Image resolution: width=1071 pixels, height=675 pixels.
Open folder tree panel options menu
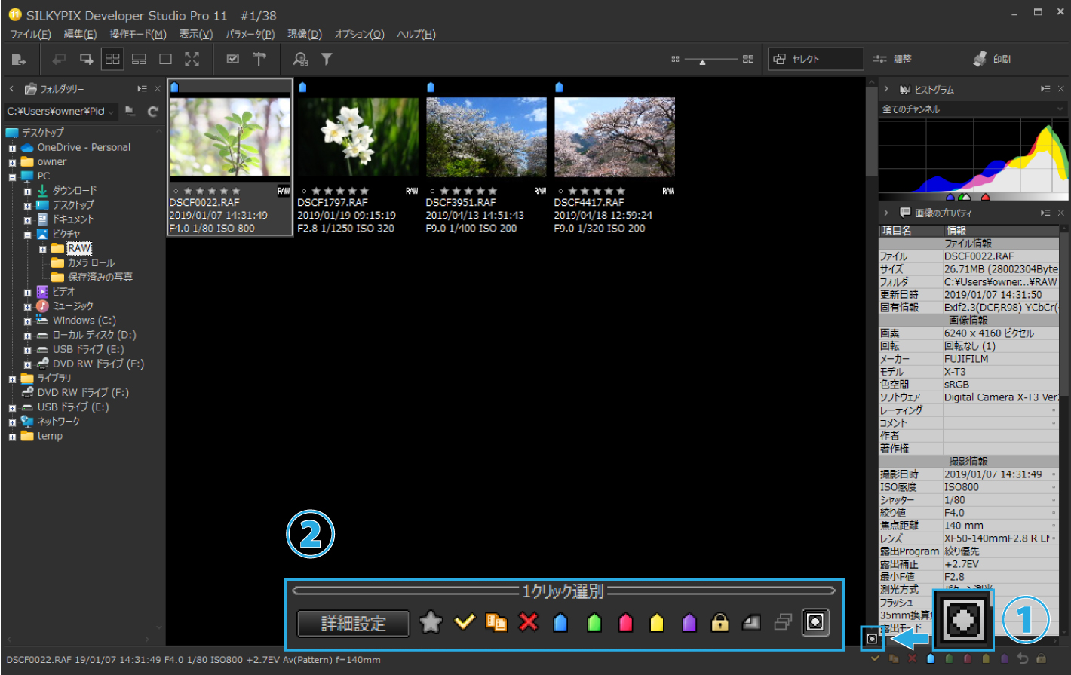[142, 89]
